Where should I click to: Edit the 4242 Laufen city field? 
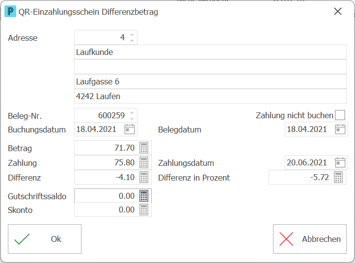(x=210, y=97)
